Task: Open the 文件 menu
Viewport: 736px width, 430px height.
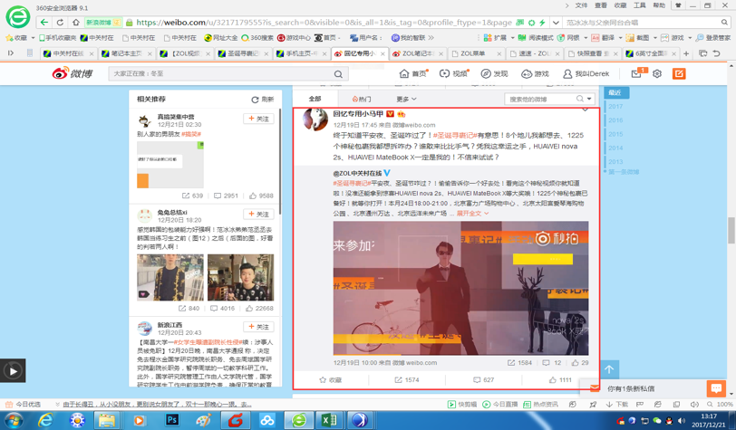Action: [581, 5]
